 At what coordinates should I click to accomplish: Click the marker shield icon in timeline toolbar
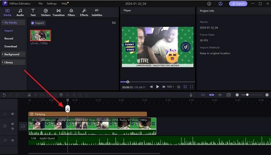tap(61, 95)
